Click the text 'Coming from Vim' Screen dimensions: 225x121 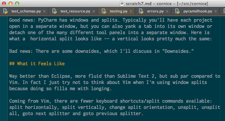[x=29, y=101]
